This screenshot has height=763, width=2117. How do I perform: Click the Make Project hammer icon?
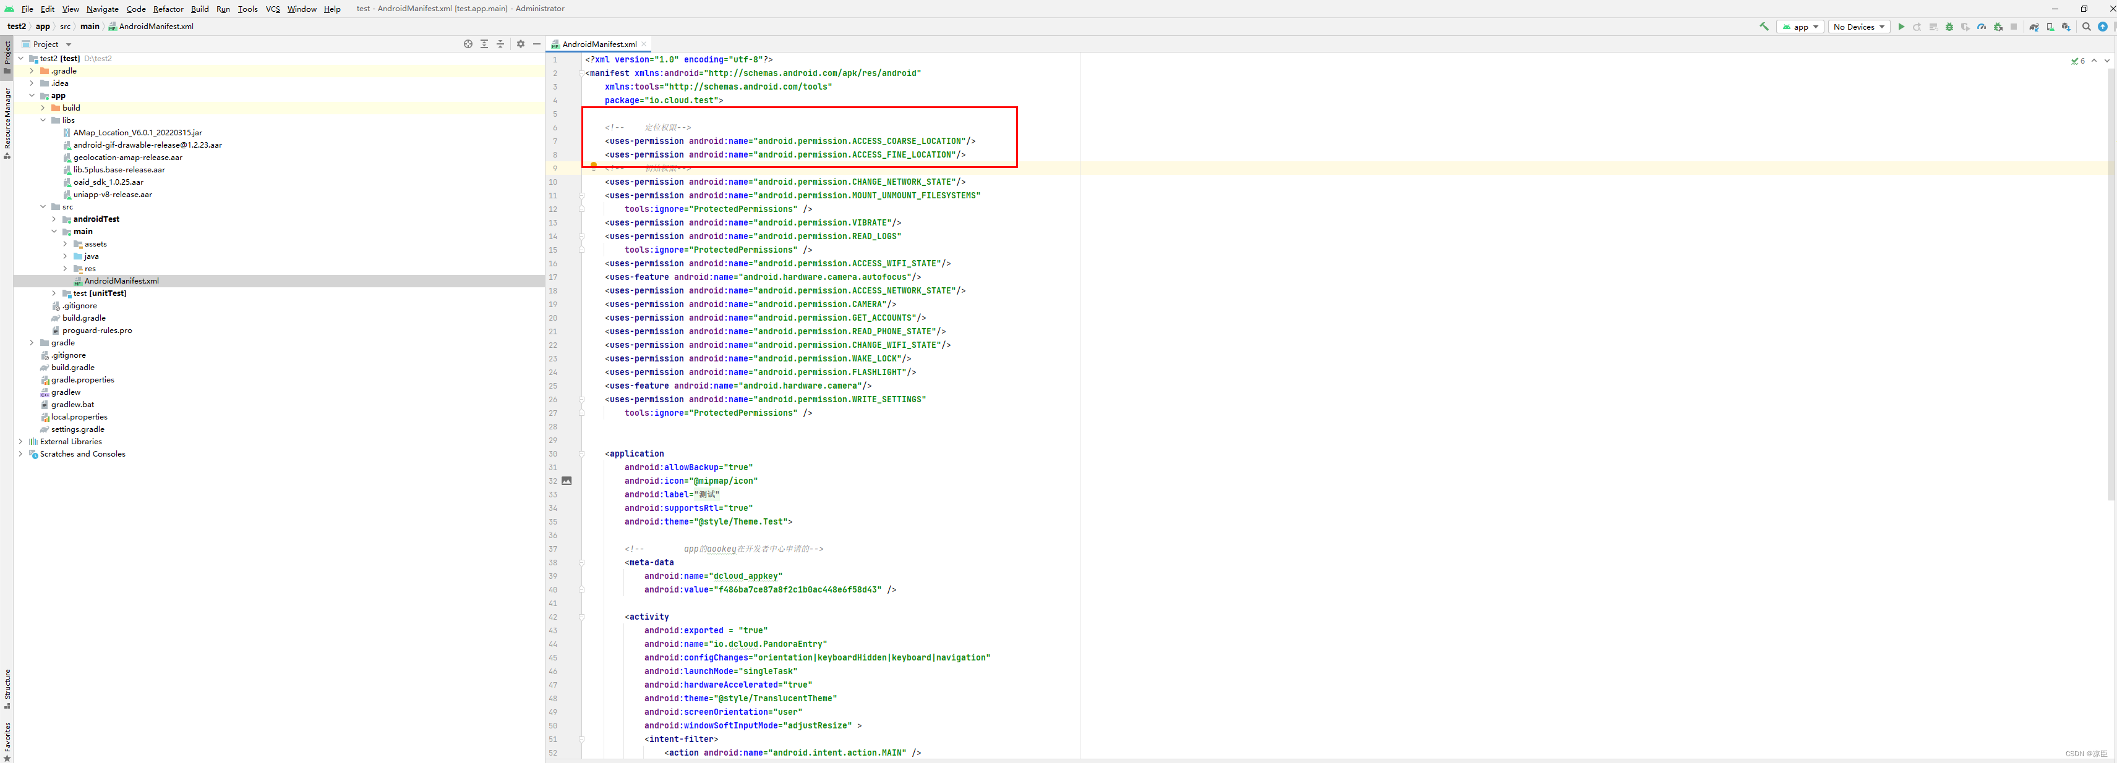pyautogui.click(x=1764, y=27)
